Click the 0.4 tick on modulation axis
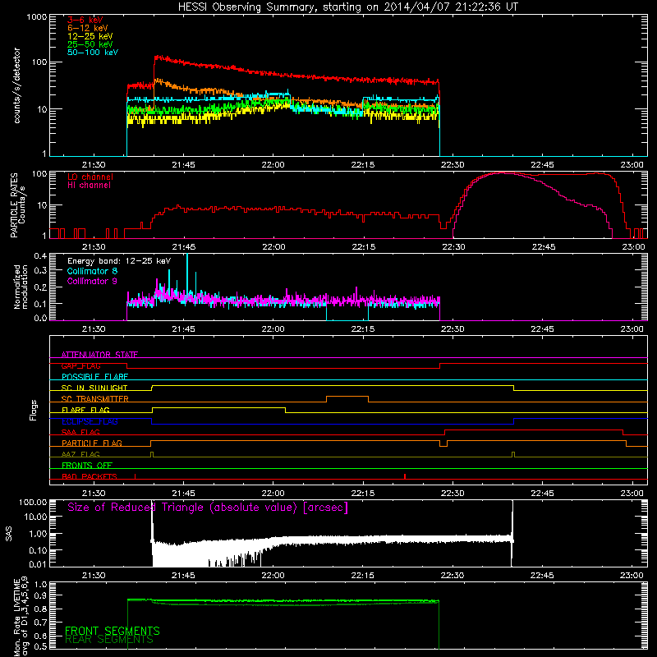The width and height of the screenshot is (657, 657). (x=40, y=255)
